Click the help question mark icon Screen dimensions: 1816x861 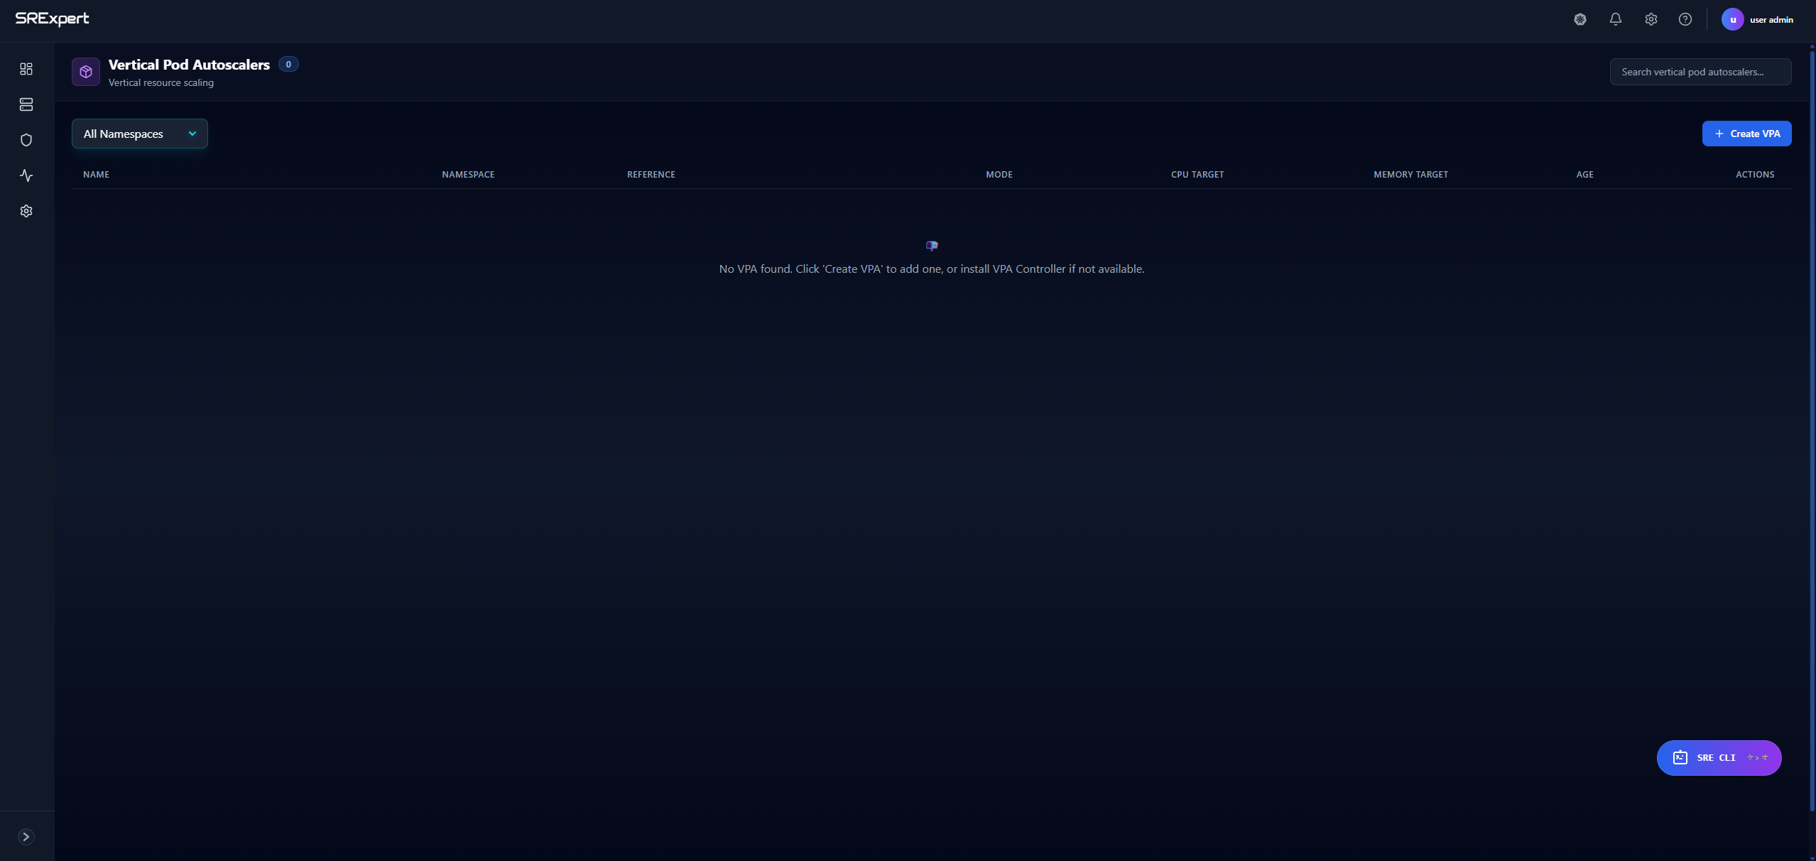1685,20
